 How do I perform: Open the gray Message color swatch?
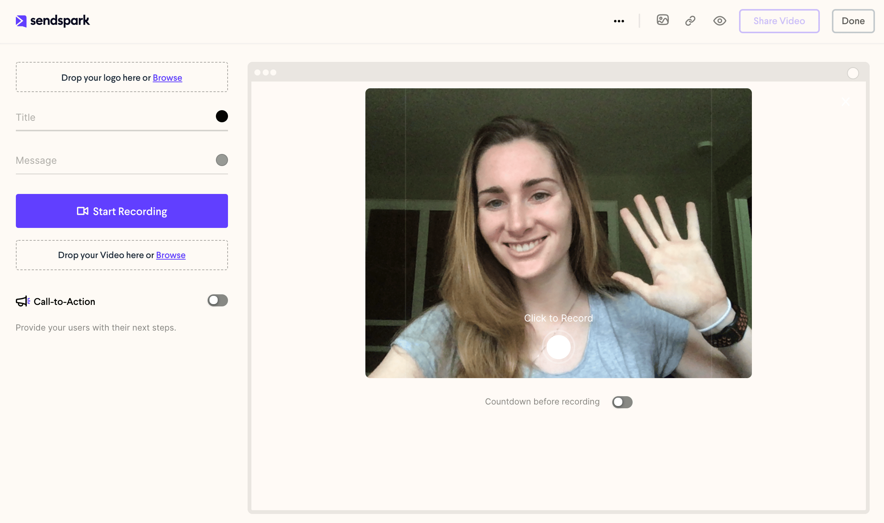coord(222,160)
